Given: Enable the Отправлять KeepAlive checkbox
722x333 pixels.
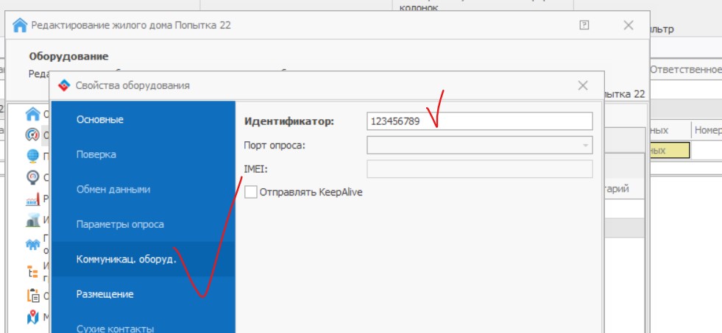Looking at the screenshot, I should [251, 192].
